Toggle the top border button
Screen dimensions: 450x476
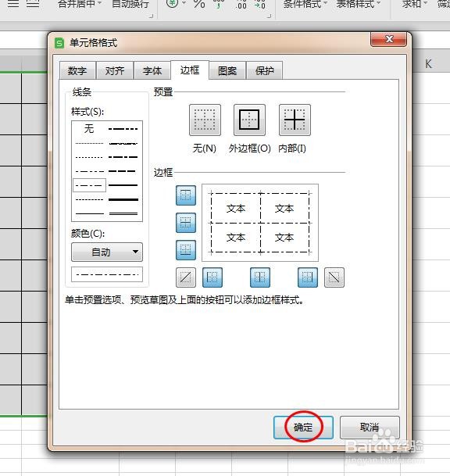tap(186, 195)
